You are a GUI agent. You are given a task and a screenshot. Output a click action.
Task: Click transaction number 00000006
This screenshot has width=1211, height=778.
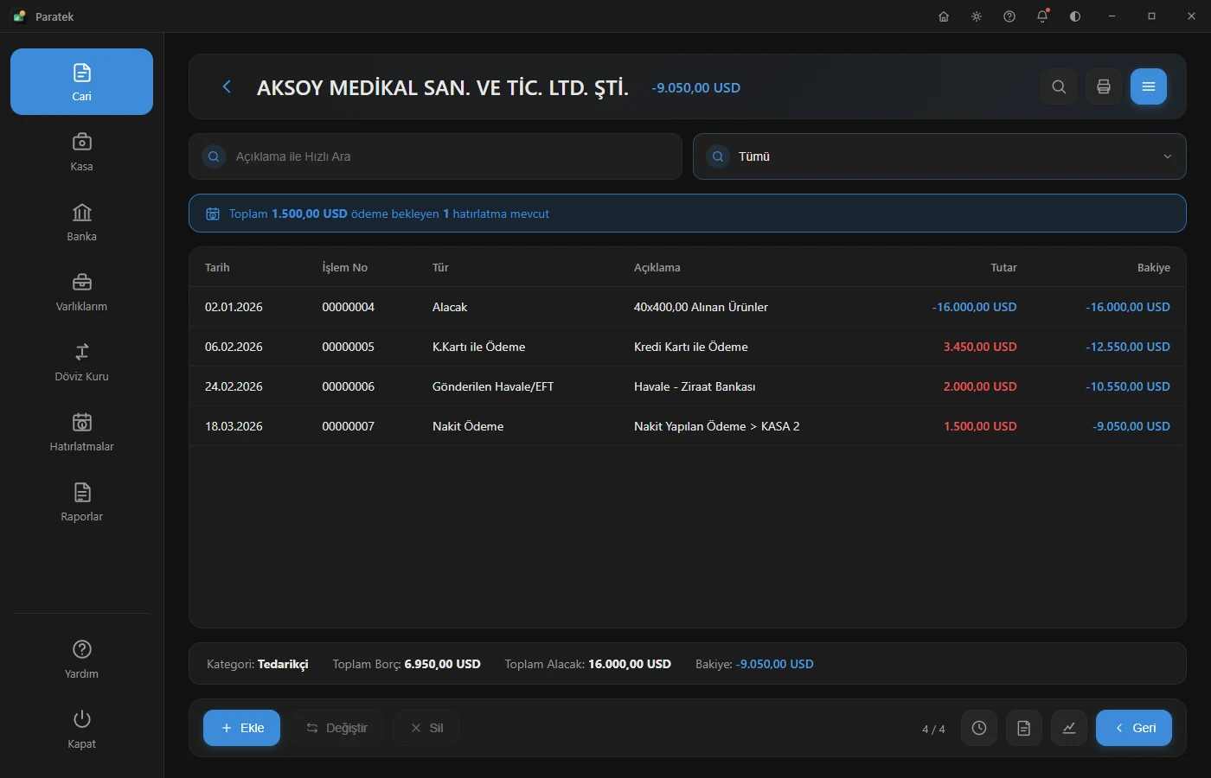point(349,386)
